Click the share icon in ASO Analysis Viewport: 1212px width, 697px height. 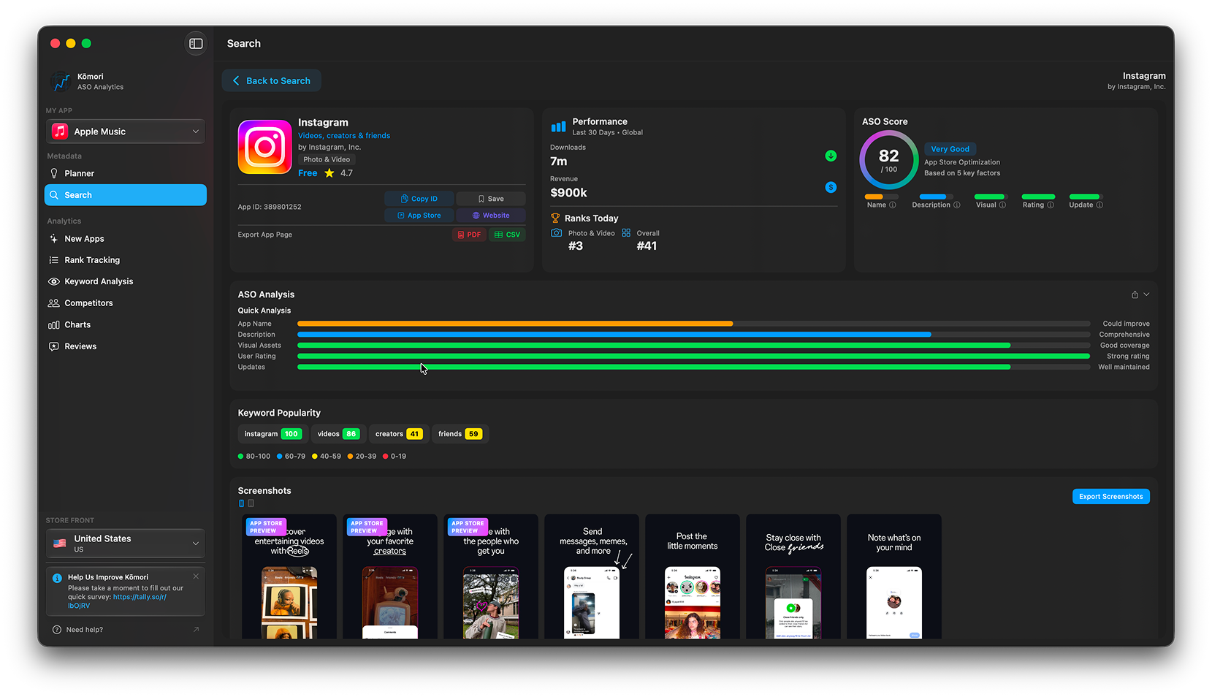point(1135,294)
